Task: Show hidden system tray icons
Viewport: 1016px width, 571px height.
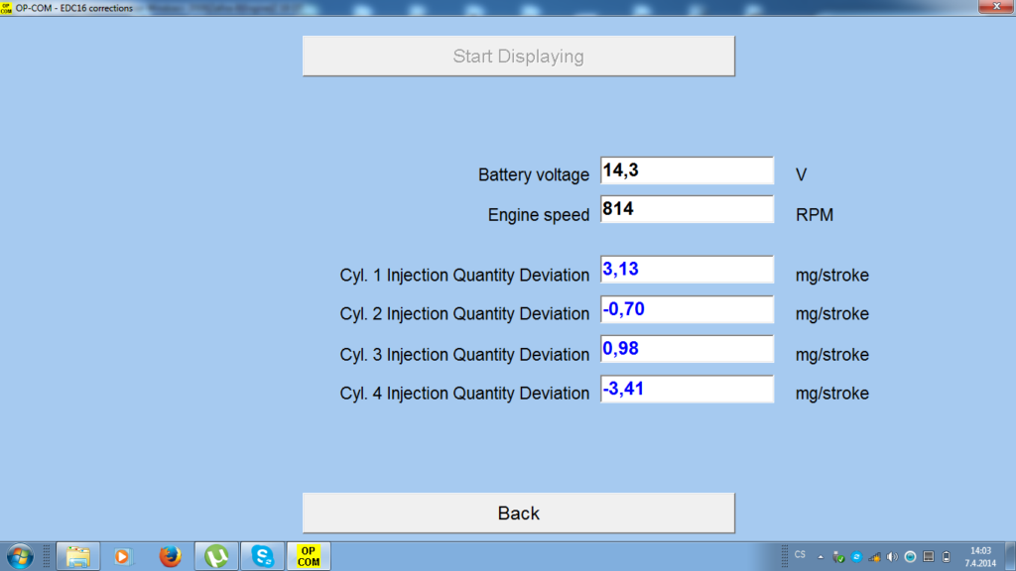Action: point(822,556)
